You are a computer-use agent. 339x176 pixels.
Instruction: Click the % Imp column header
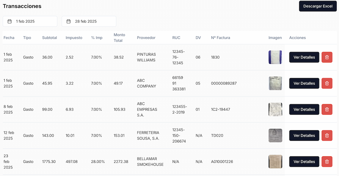coord(97,38)
